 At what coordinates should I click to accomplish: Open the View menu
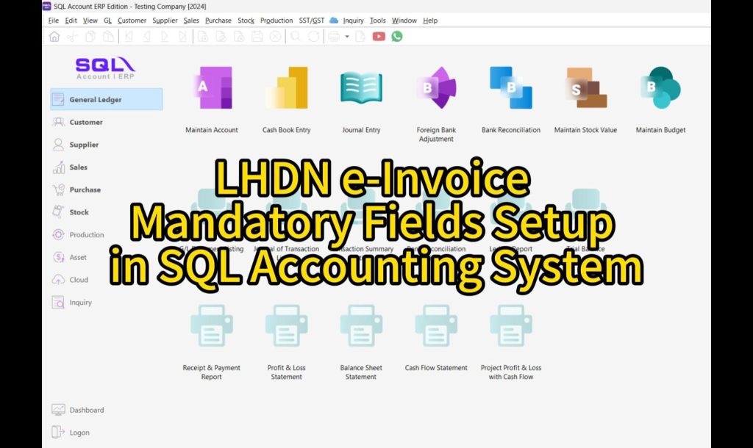pyautogui.click(x=90, y=21)
